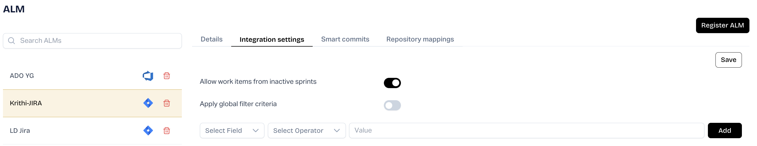Click Add to add filter criteria
757x146 pixels.
point(724,130)
